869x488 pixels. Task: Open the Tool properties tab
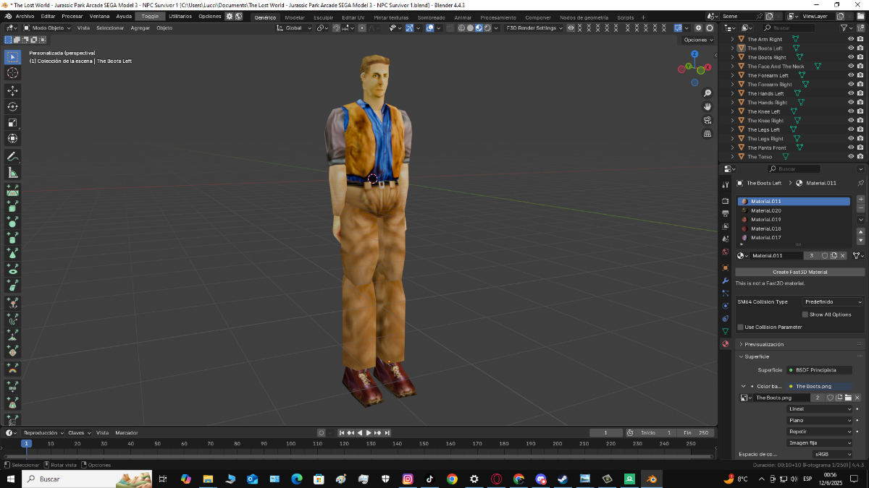(725, 185)
